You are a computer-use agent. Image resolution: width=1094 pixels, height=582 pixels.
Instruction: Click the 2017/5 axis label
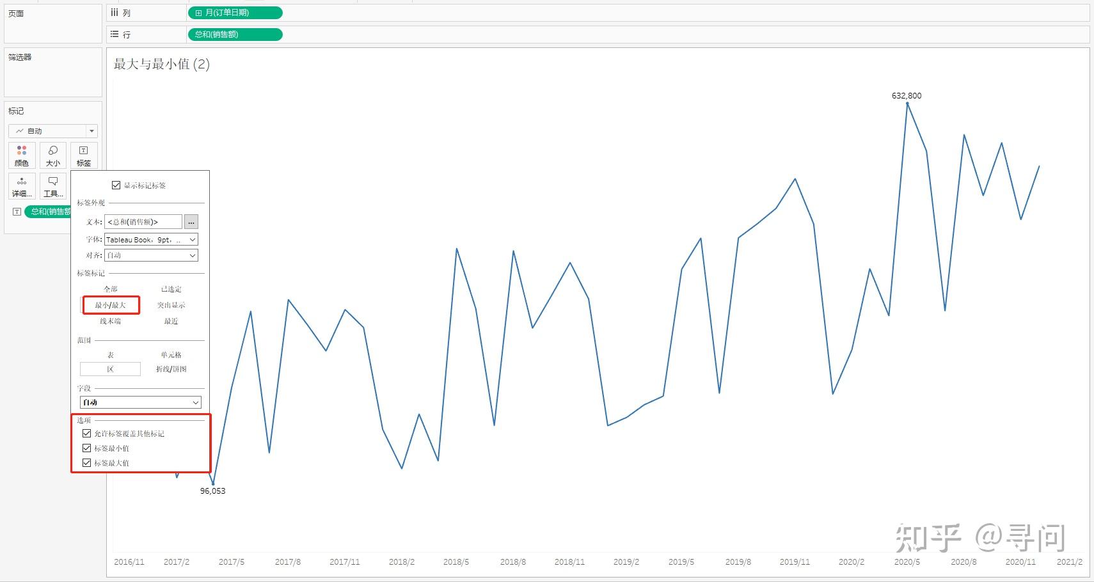[x=232, y=562]
